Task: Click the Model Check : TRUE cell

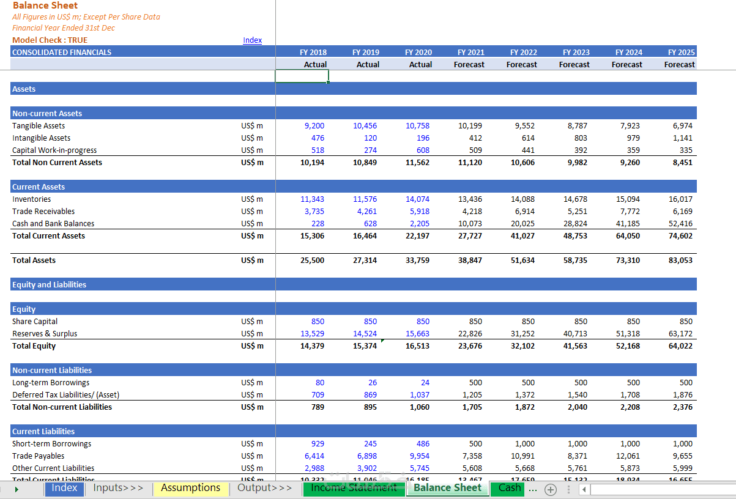Action: click(x=50, y=40)
